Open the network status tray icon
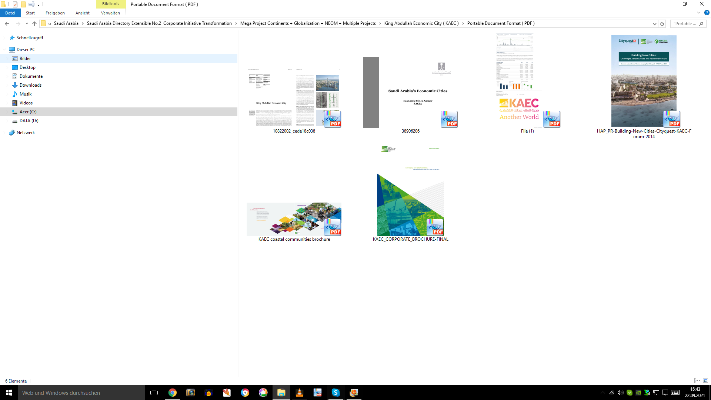 click(656, 393)
